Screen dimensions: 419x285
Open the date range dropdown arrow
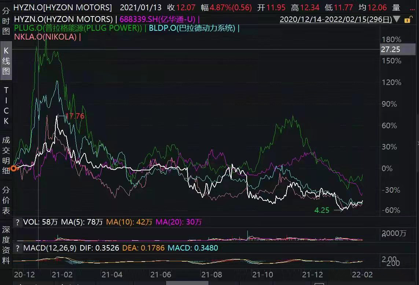pyautogui.click(x=397, y=19)
